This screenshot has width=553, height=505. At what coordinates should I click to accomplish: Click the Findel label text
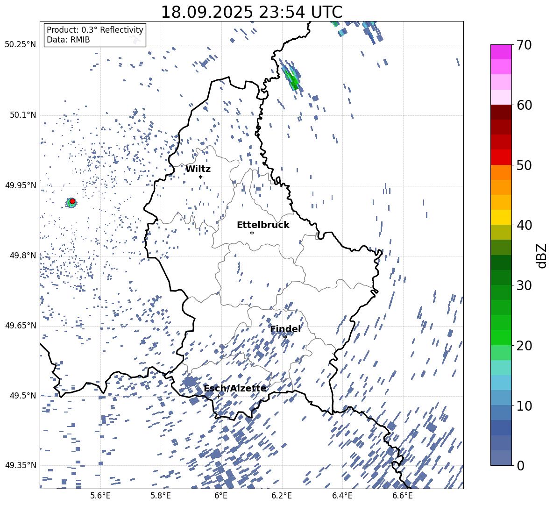click(x=286, y=329)
